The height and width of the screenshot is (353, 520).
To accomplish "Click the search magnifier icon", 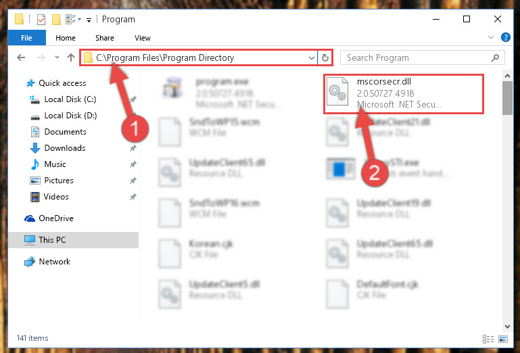I will 495,57.
